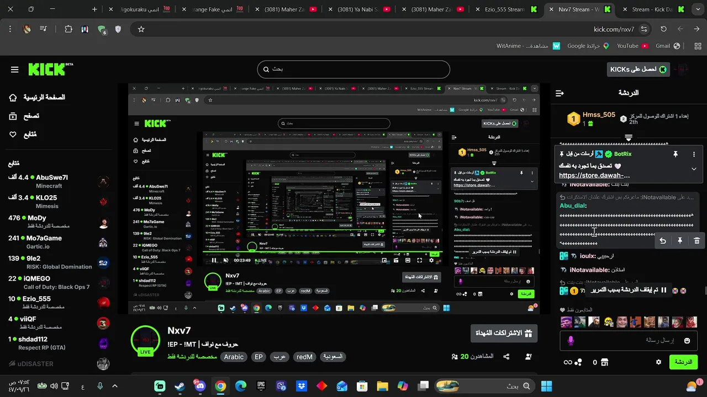Click ioulx username in chat
The width and height of the screenshot is (707, 397).
(588, 256)
